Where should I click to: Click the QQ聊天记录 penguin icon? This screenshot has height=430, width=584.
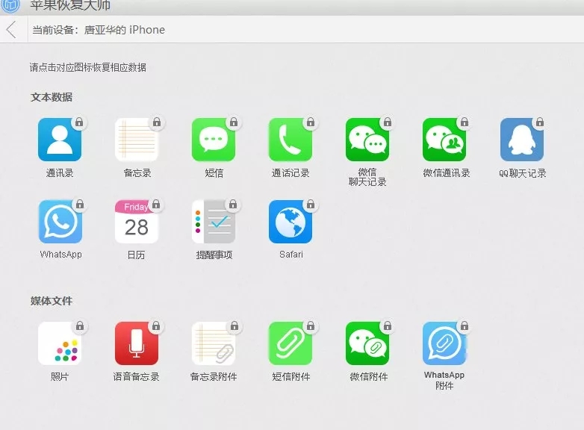click(522, 140)
